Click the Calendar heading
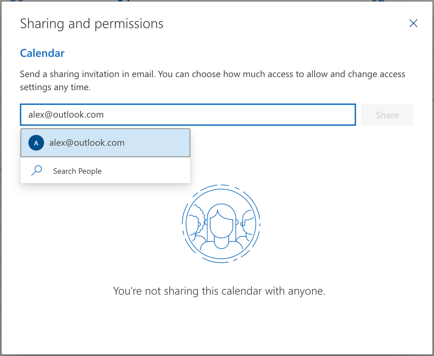434x356 pixels. [x=42, y=53]
